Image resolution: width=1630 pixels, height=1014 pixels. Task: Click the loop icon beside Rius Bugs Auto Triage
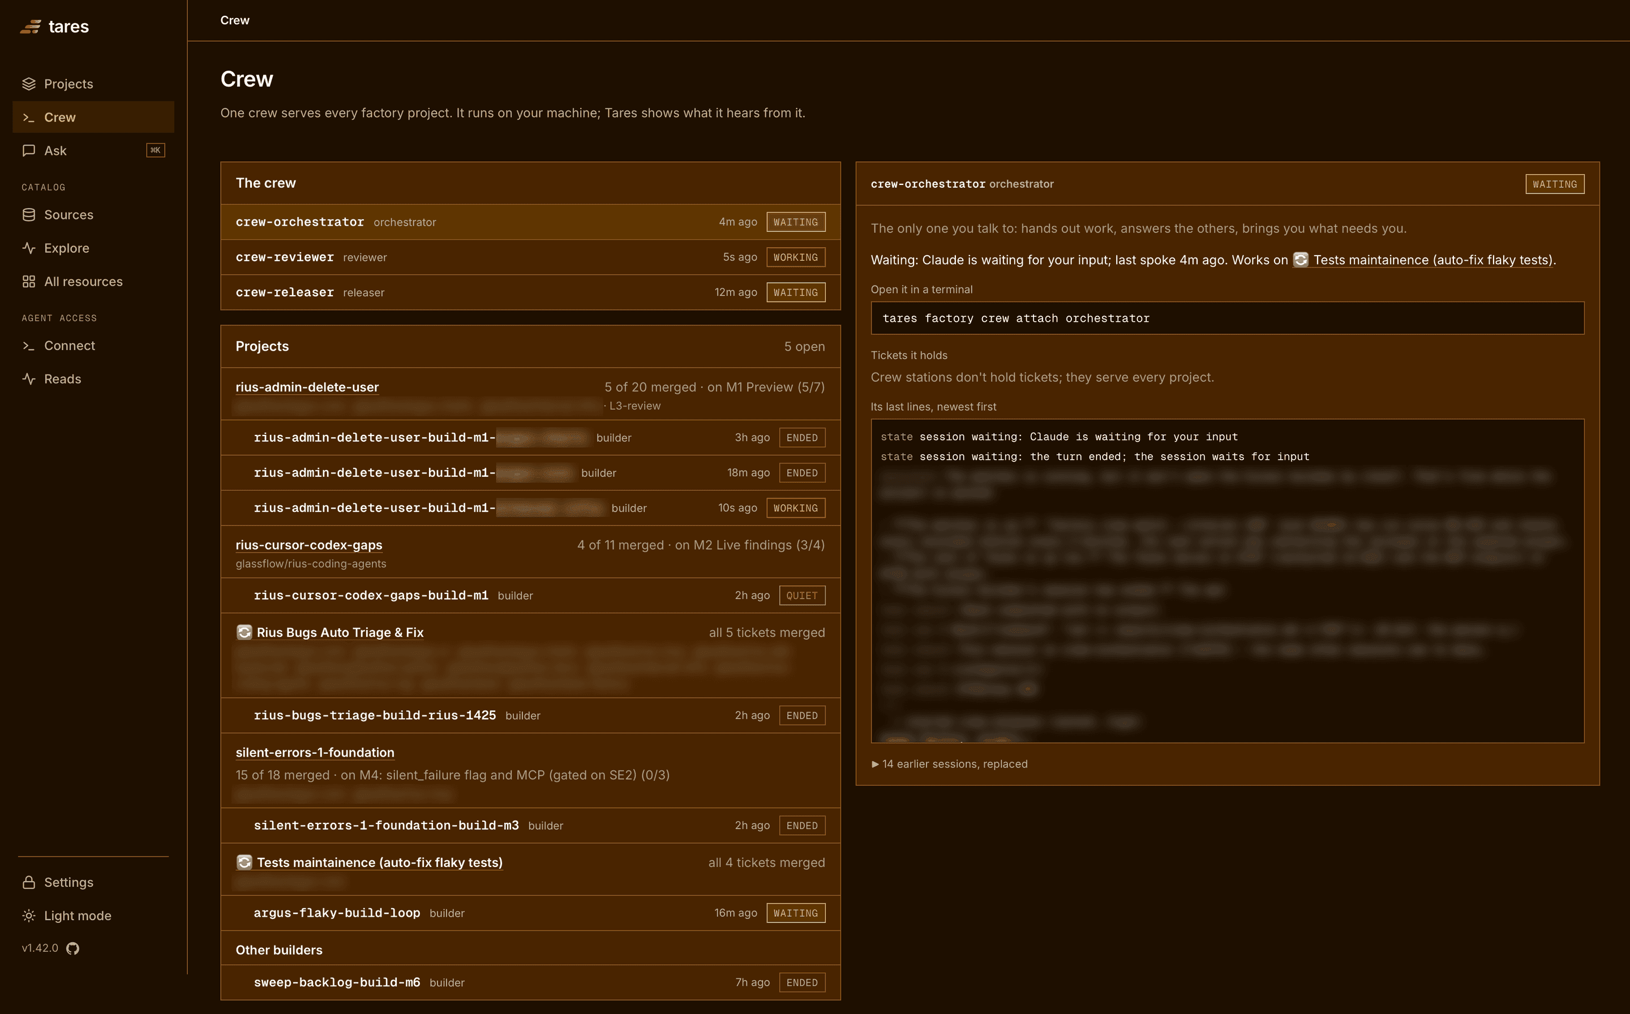[244, 632]
